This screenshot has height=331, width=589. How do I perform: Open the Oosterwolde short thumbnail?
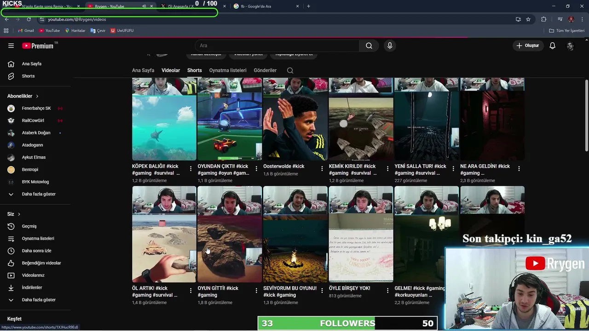(x=295, y=119)
